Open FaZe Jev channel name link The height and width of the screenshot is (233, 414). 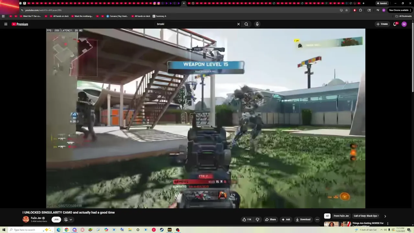pos(36,218)
